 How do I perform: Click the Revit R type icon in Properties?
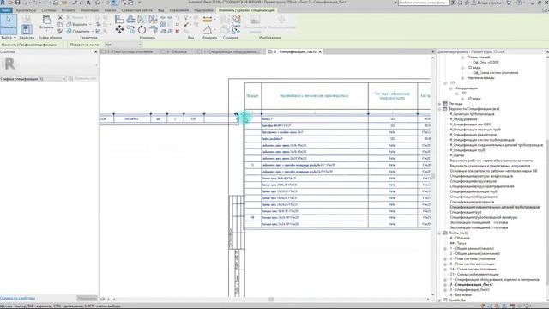(x=9, y=64)
